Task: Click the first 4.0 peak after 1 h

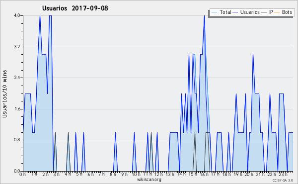Action: pyautogui.click(x=40, y=16)
